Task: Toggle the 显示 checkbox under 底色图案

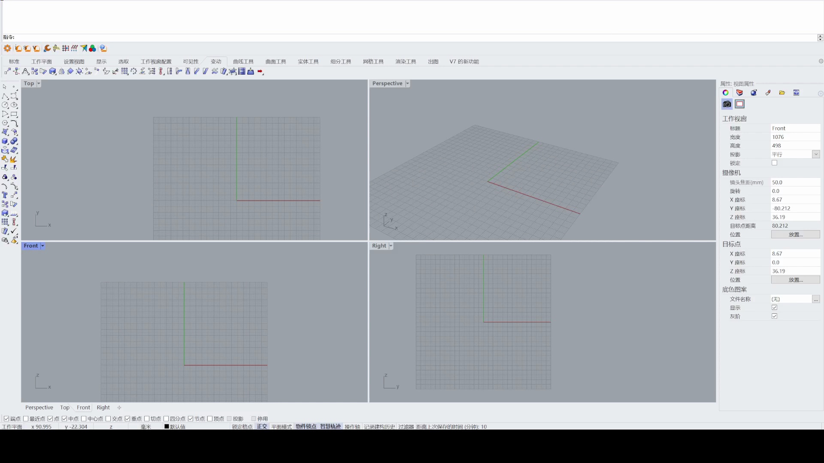Action: click(774, 307)
